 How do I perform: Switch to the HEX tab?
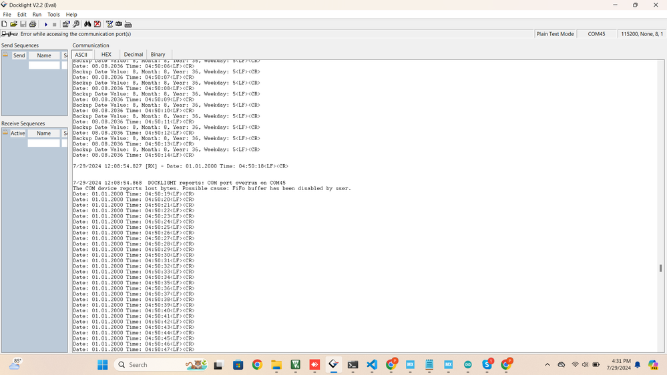106,55
